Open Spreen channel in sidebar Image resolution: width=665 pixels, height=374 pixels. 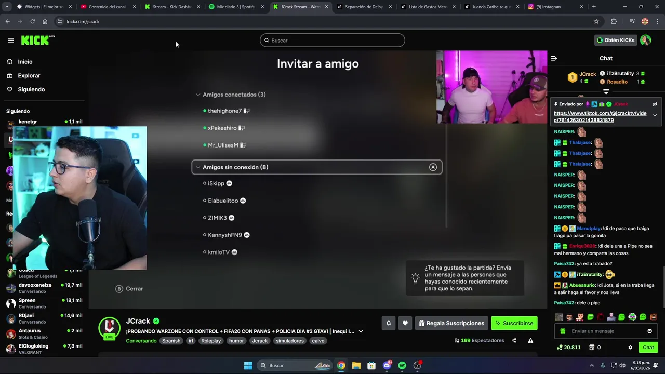click(44, 303)
